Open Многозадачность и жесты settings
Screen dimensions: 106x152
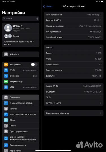[x=21, y=114]
